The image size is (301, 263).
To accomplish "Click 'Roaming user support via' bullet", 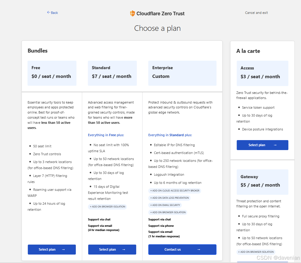I will 52,190.
